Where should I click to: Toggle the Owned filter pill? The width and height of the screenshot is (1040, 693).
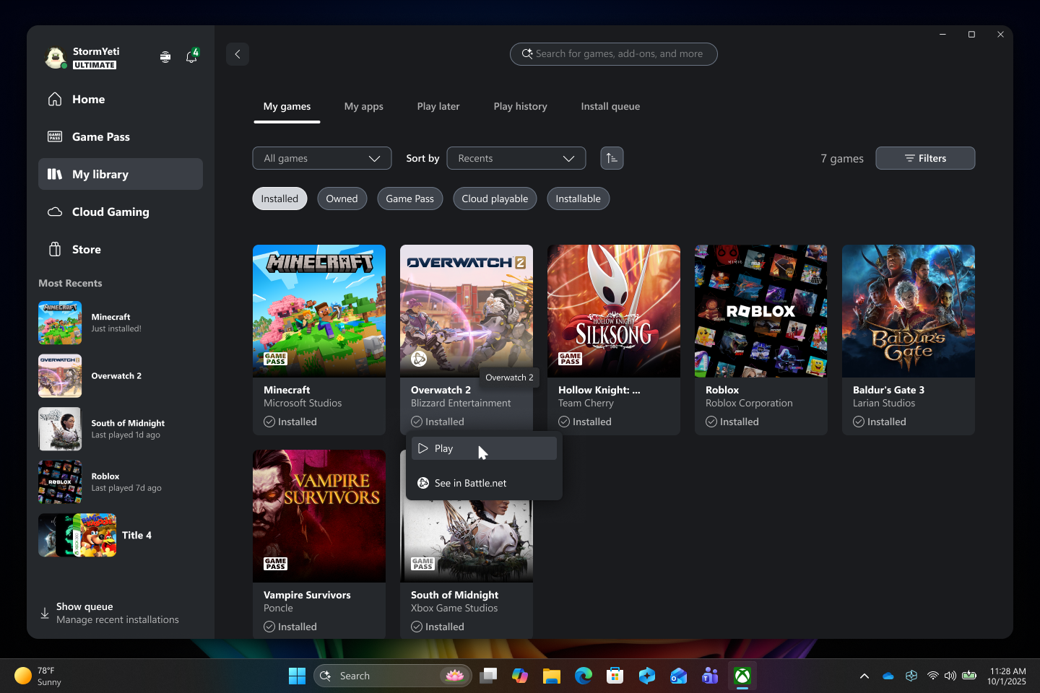tap(342, 199)
